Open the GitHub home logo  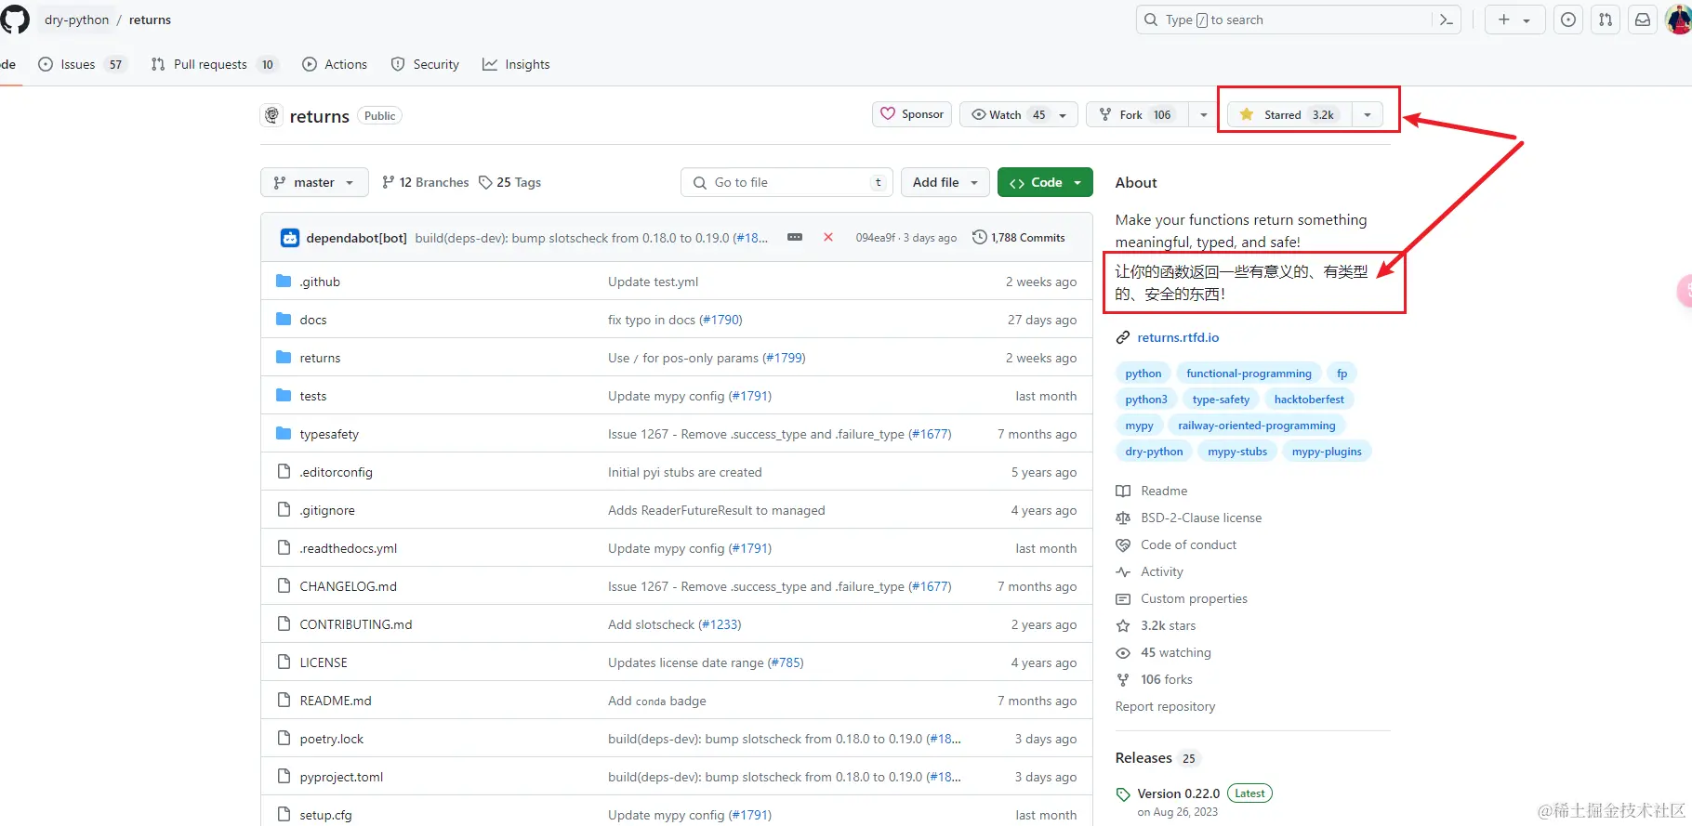(15, 20)
